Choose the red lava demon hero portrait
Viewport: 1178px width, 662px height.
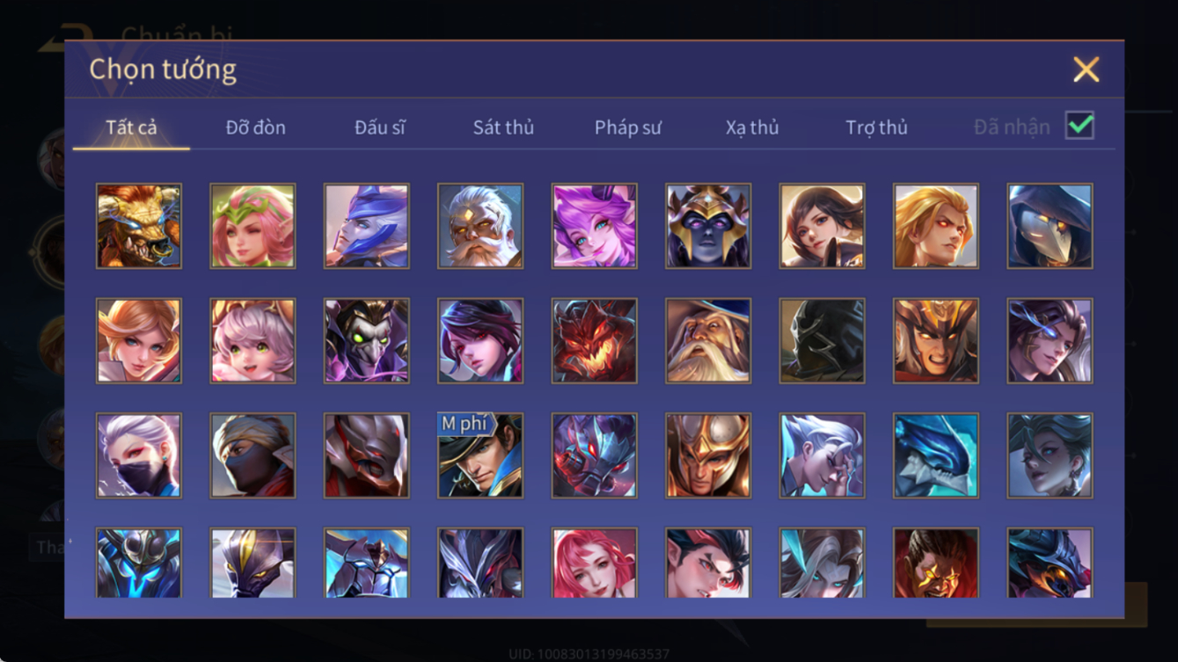coord(595,341)
